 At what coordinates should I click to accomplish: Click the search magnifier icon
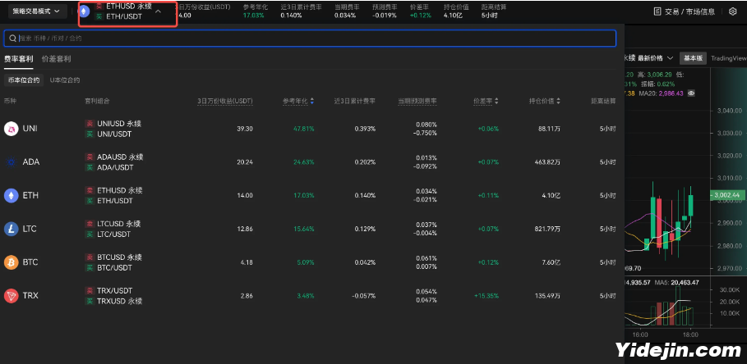[13, 38]
